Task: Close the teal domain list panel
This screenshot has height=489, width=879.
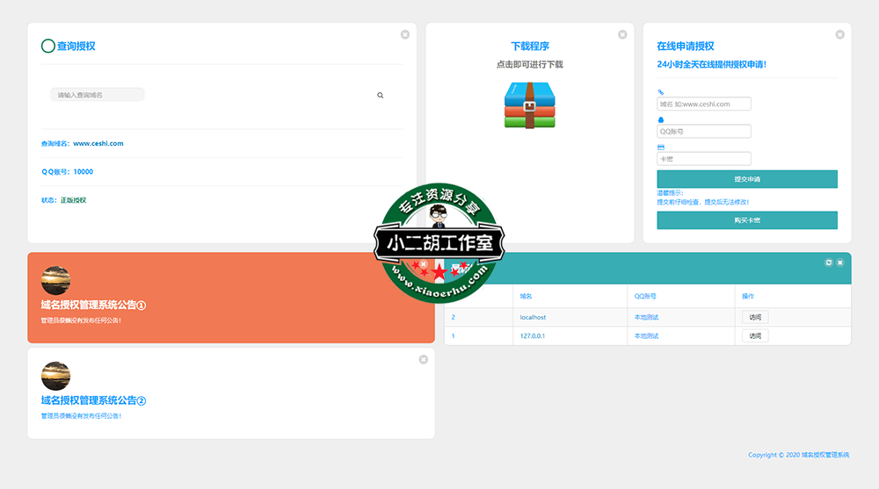Action: (839, 262)
